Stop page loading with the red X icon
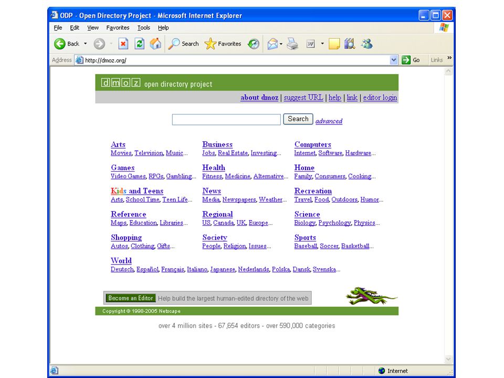This screenshot has height=378, width=504. [123, 44]
